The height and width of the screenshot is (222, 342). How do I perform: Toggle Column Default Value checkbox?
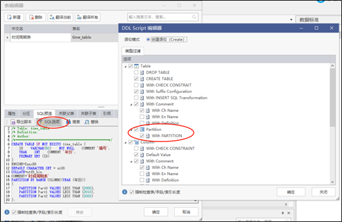point(136,154)
